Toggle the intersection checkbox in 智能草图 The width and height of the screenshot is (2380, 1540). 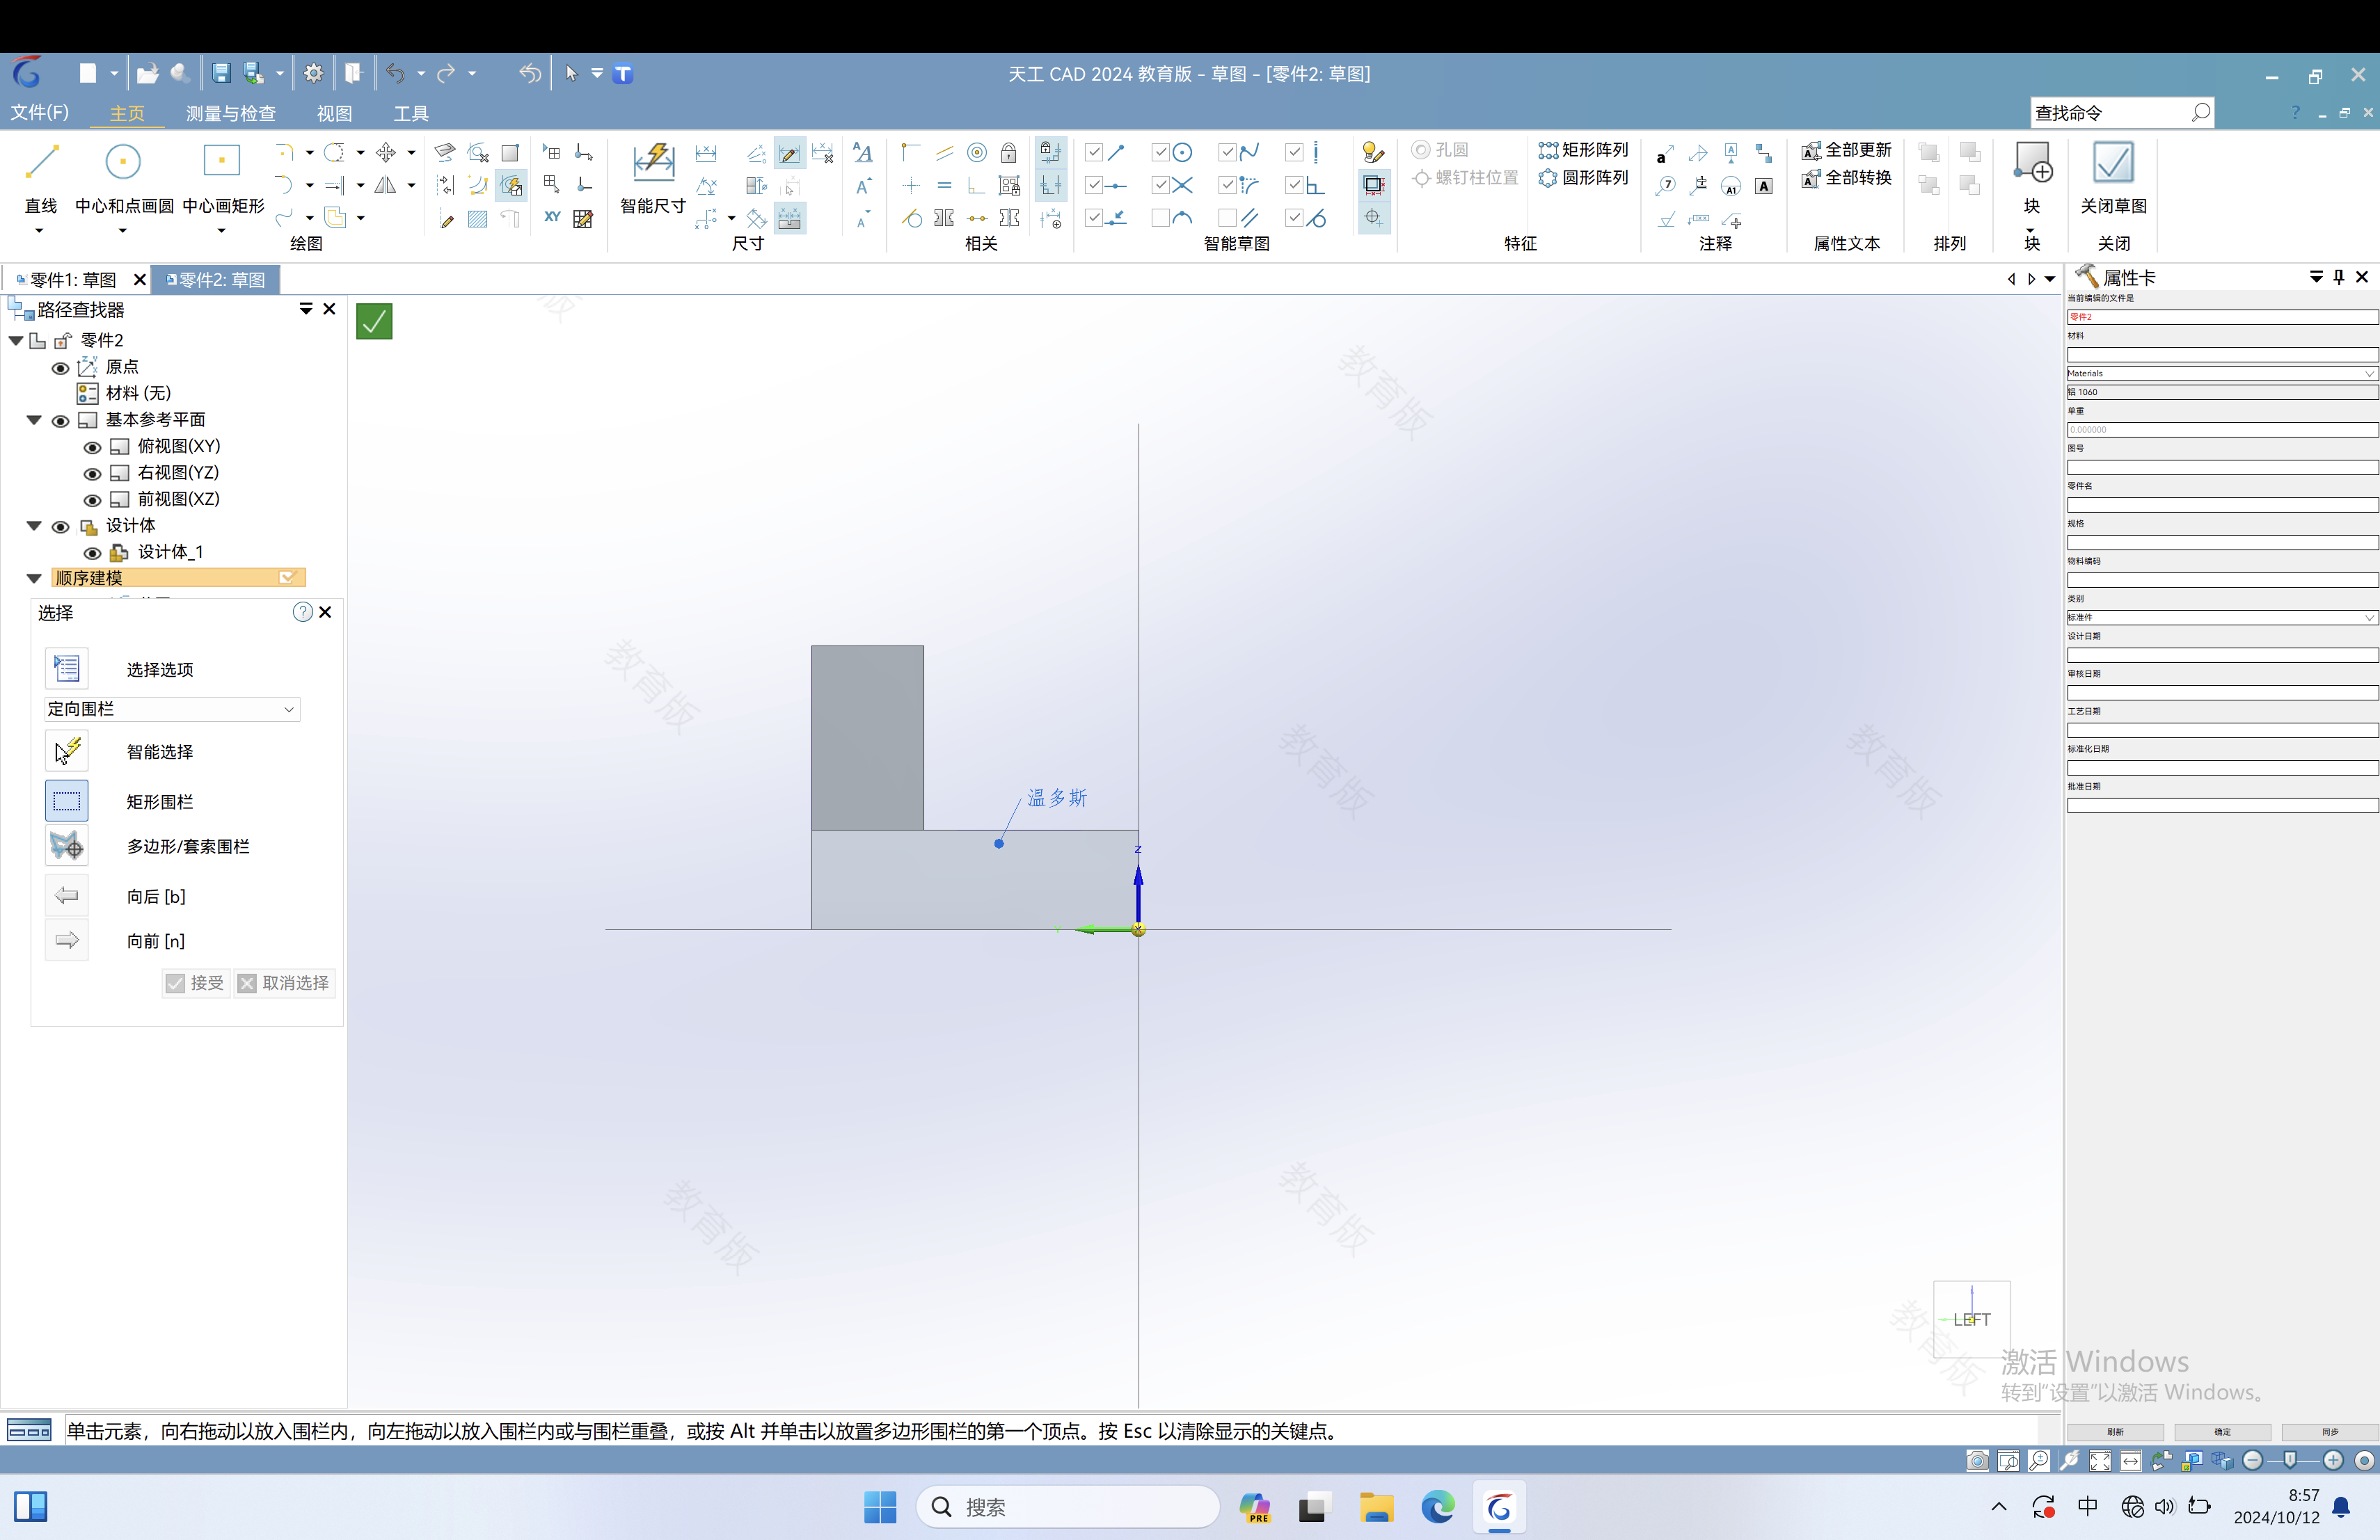(1160, 186)
